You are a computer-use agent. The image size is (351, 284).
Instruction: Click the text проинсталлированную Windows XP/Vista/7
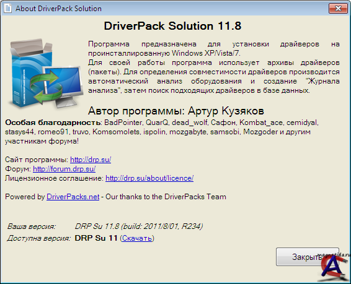[x=164, y=53]
